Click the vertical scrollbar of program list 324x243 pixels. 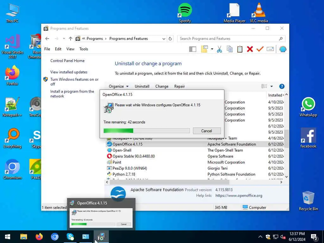[286, 139]
